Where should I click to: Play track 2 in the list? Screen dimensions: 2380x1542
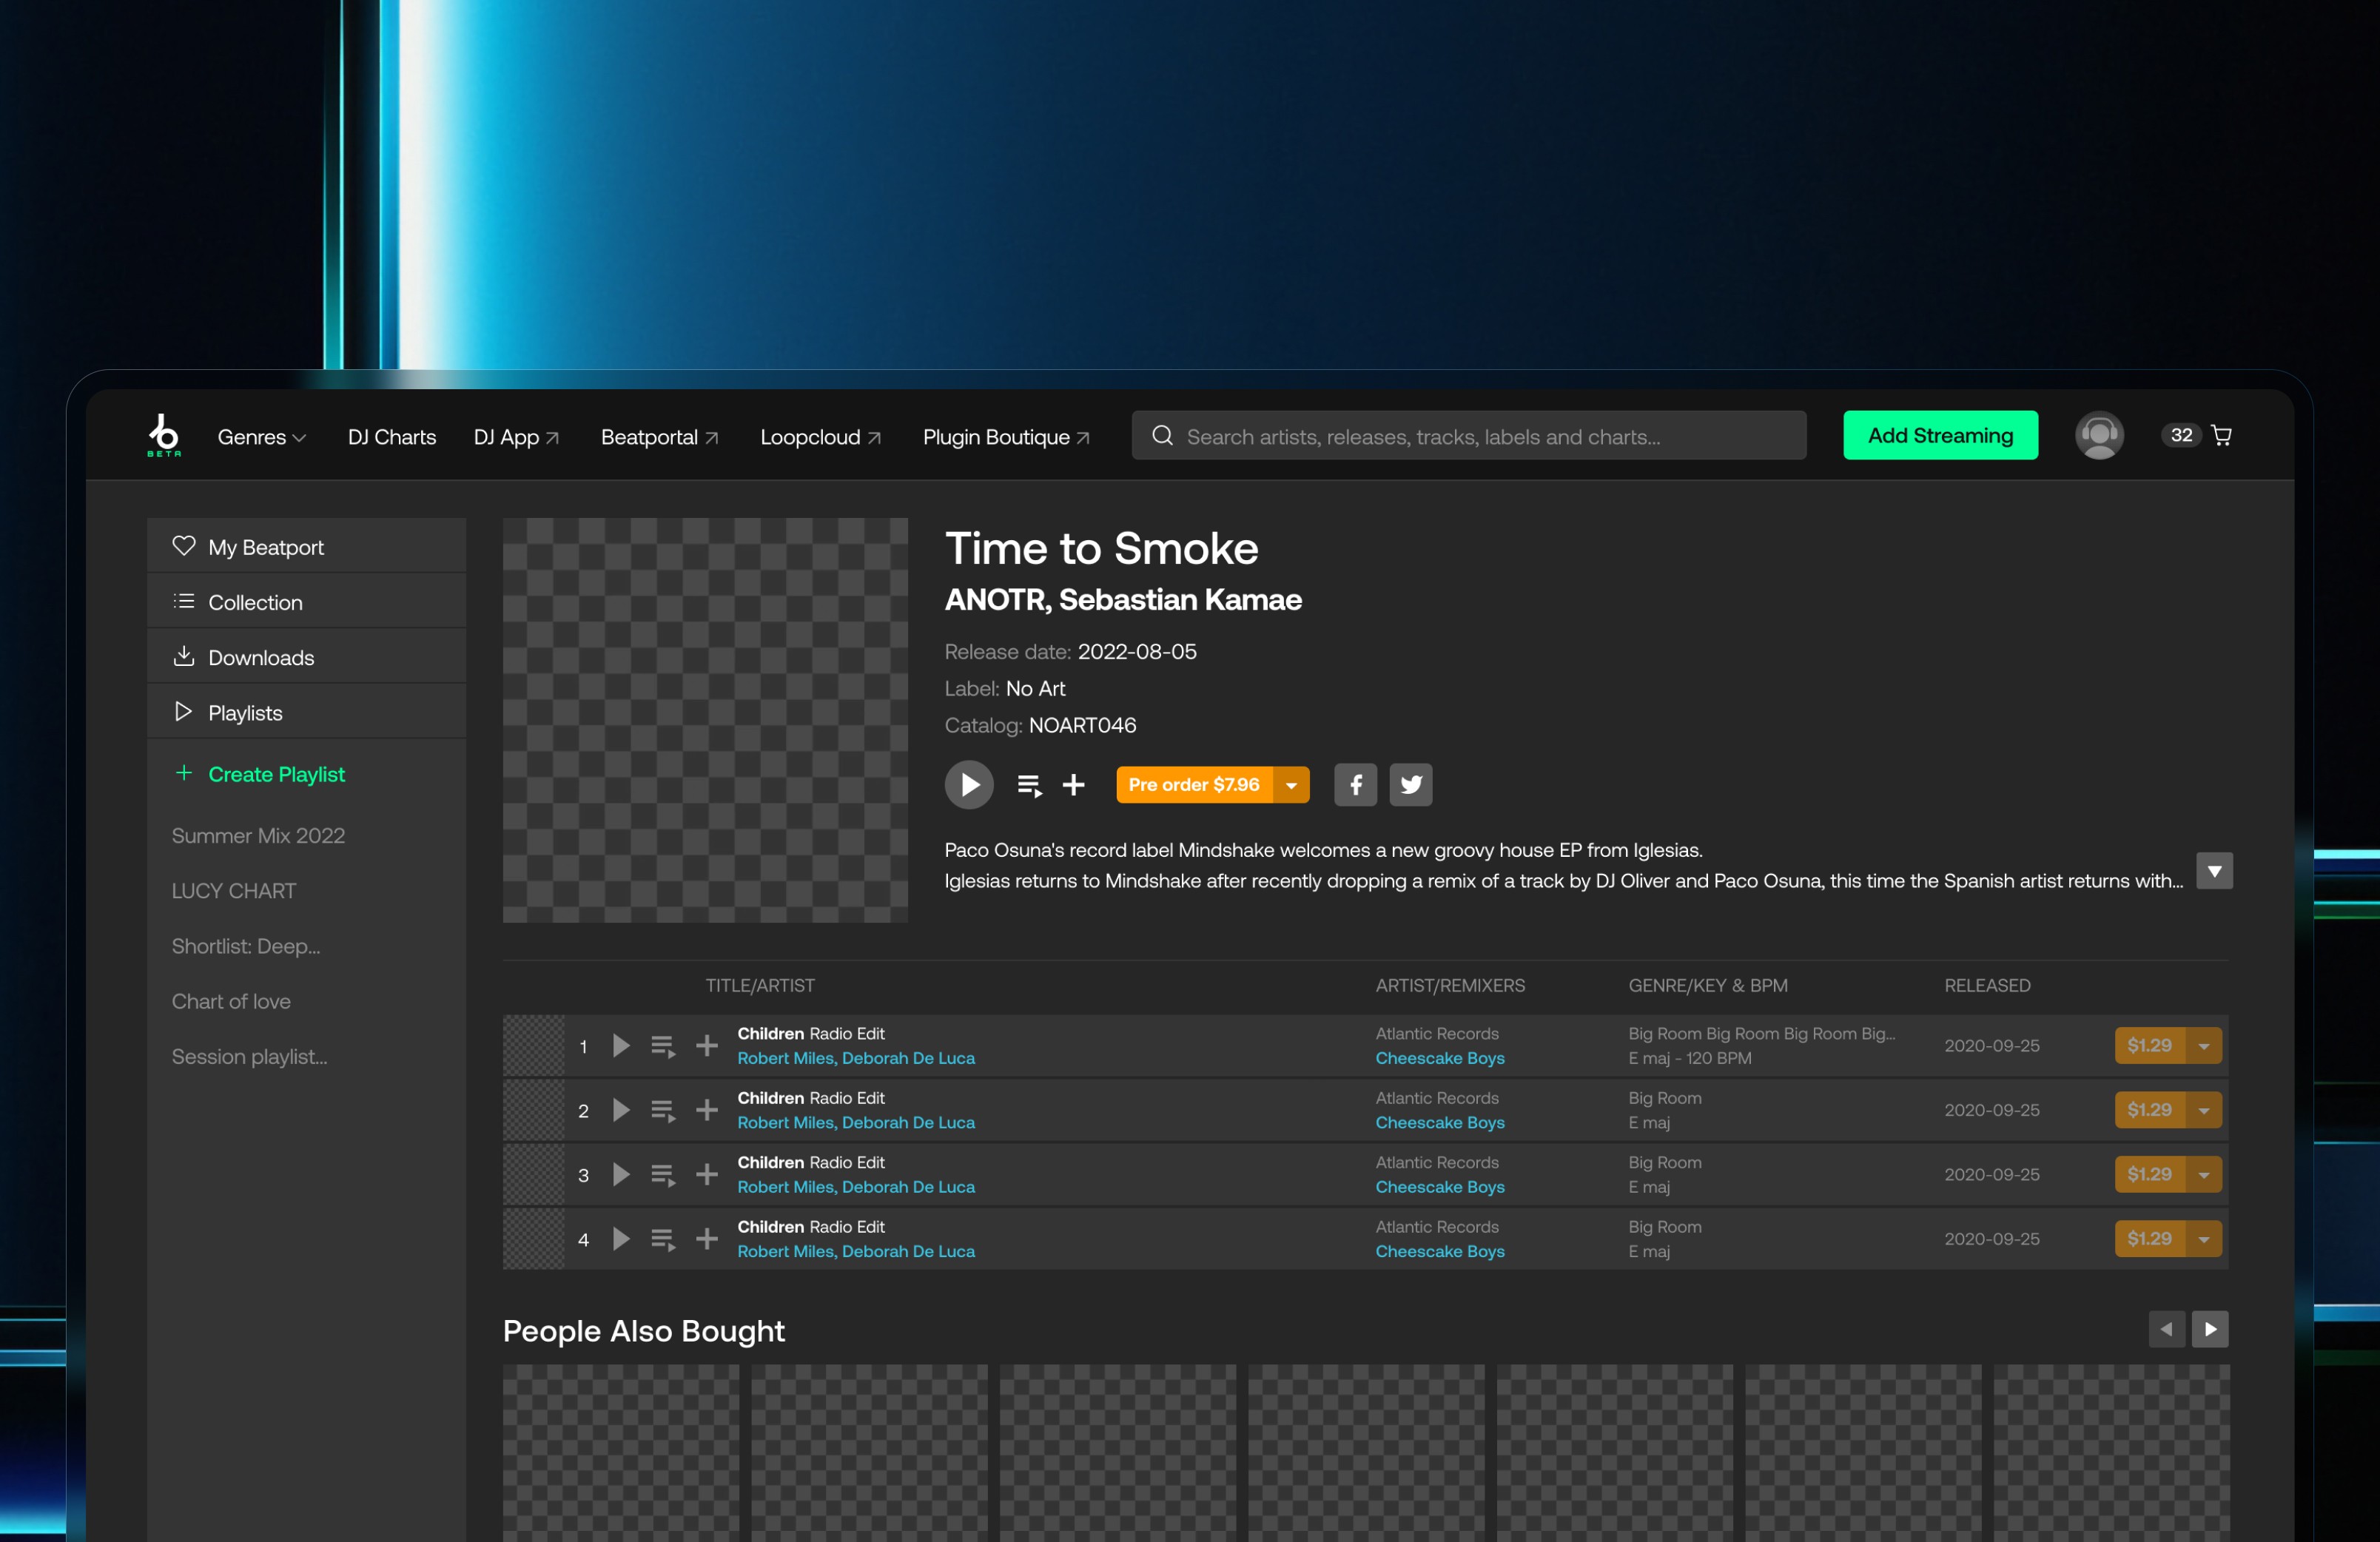(621, 1110)
